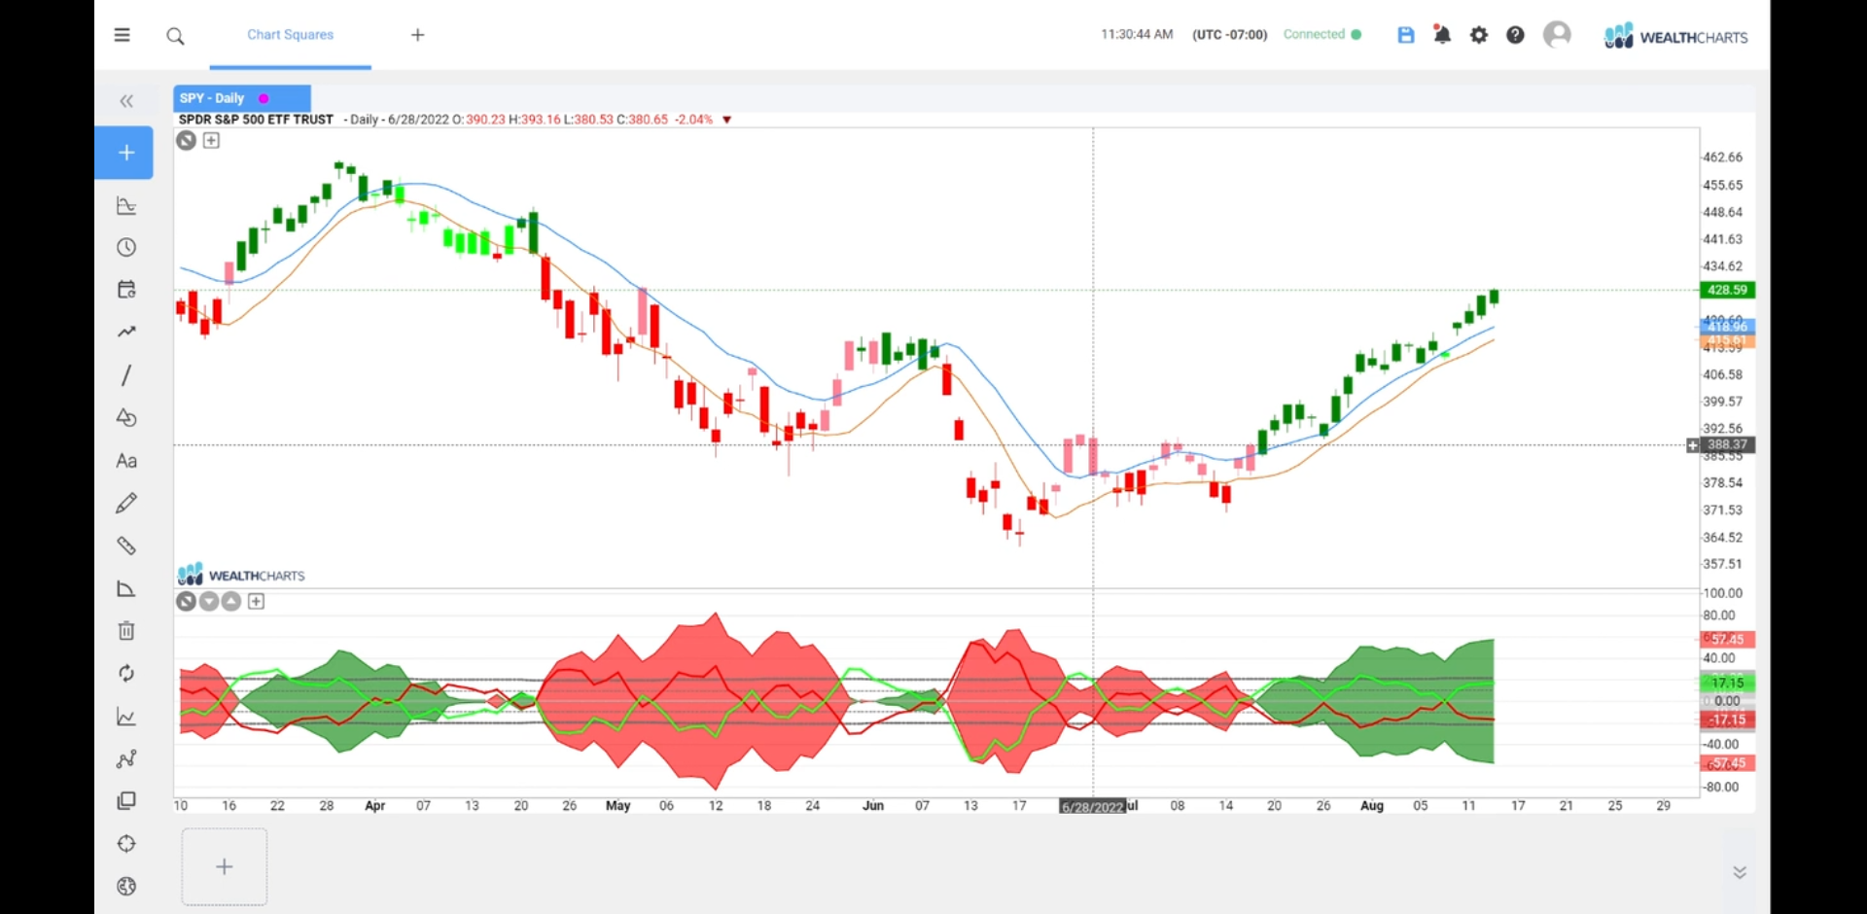The width and height of the screenshot is (1867, 914).
Task: Collapse the left sidebar with double chevron
Action: (126, 101)
